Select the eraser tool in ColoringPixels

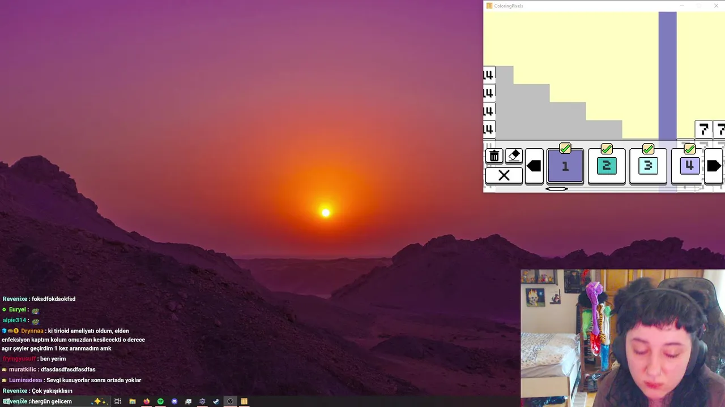coord(514,156)
